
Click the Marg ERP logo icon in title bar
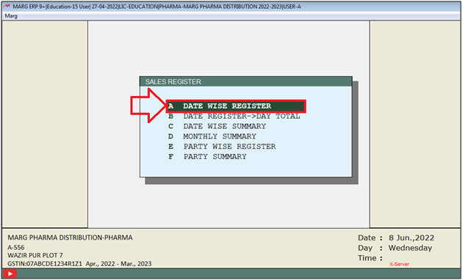pos(7,6)
